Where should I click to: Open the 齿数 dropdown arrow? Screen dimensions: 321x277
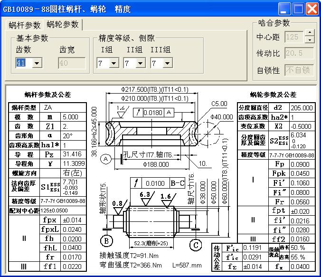[x=37, y=63]
